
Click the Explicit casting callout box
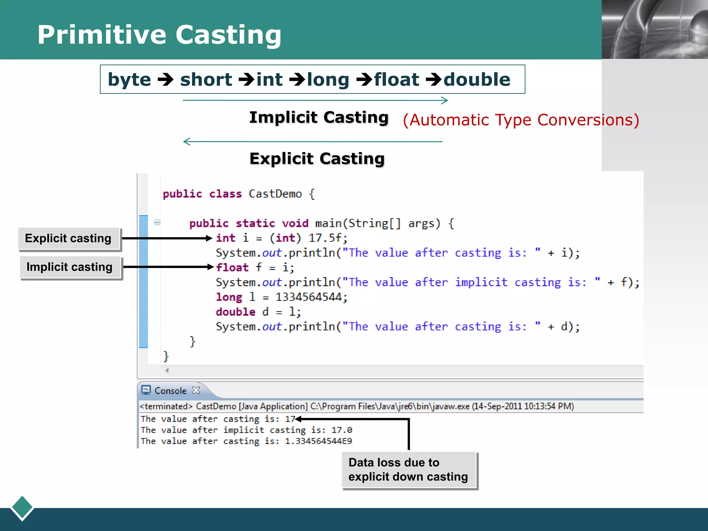(68, 239)
